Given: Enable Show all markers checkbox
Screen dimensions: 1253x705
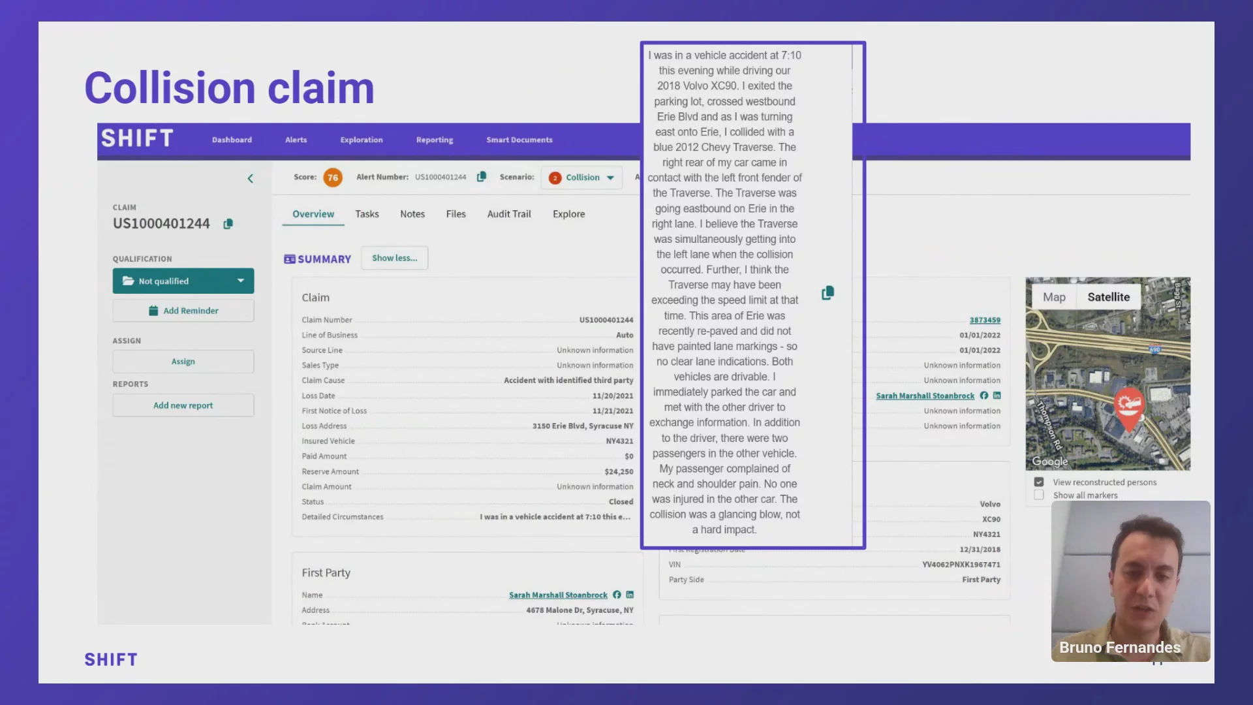Looking at the screenshot, I should pyautogui.click(x=1039, y=495).
